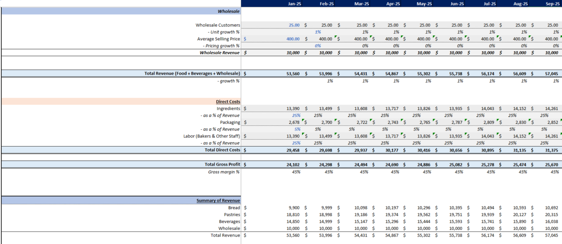Select Total Direct Costs value 31,135
The height and width of the screenshot is (244, 562).
(520, 150)
